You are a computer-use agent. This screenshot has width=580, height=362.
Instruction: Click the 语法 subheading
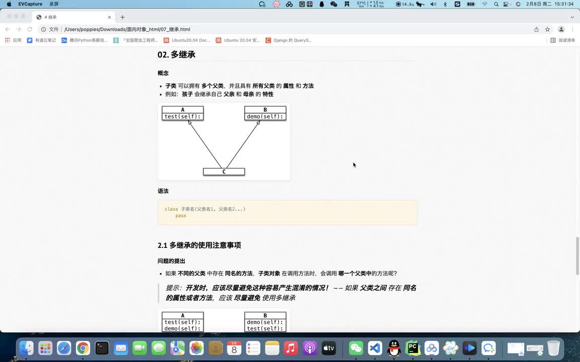click(x=163, y=191)
